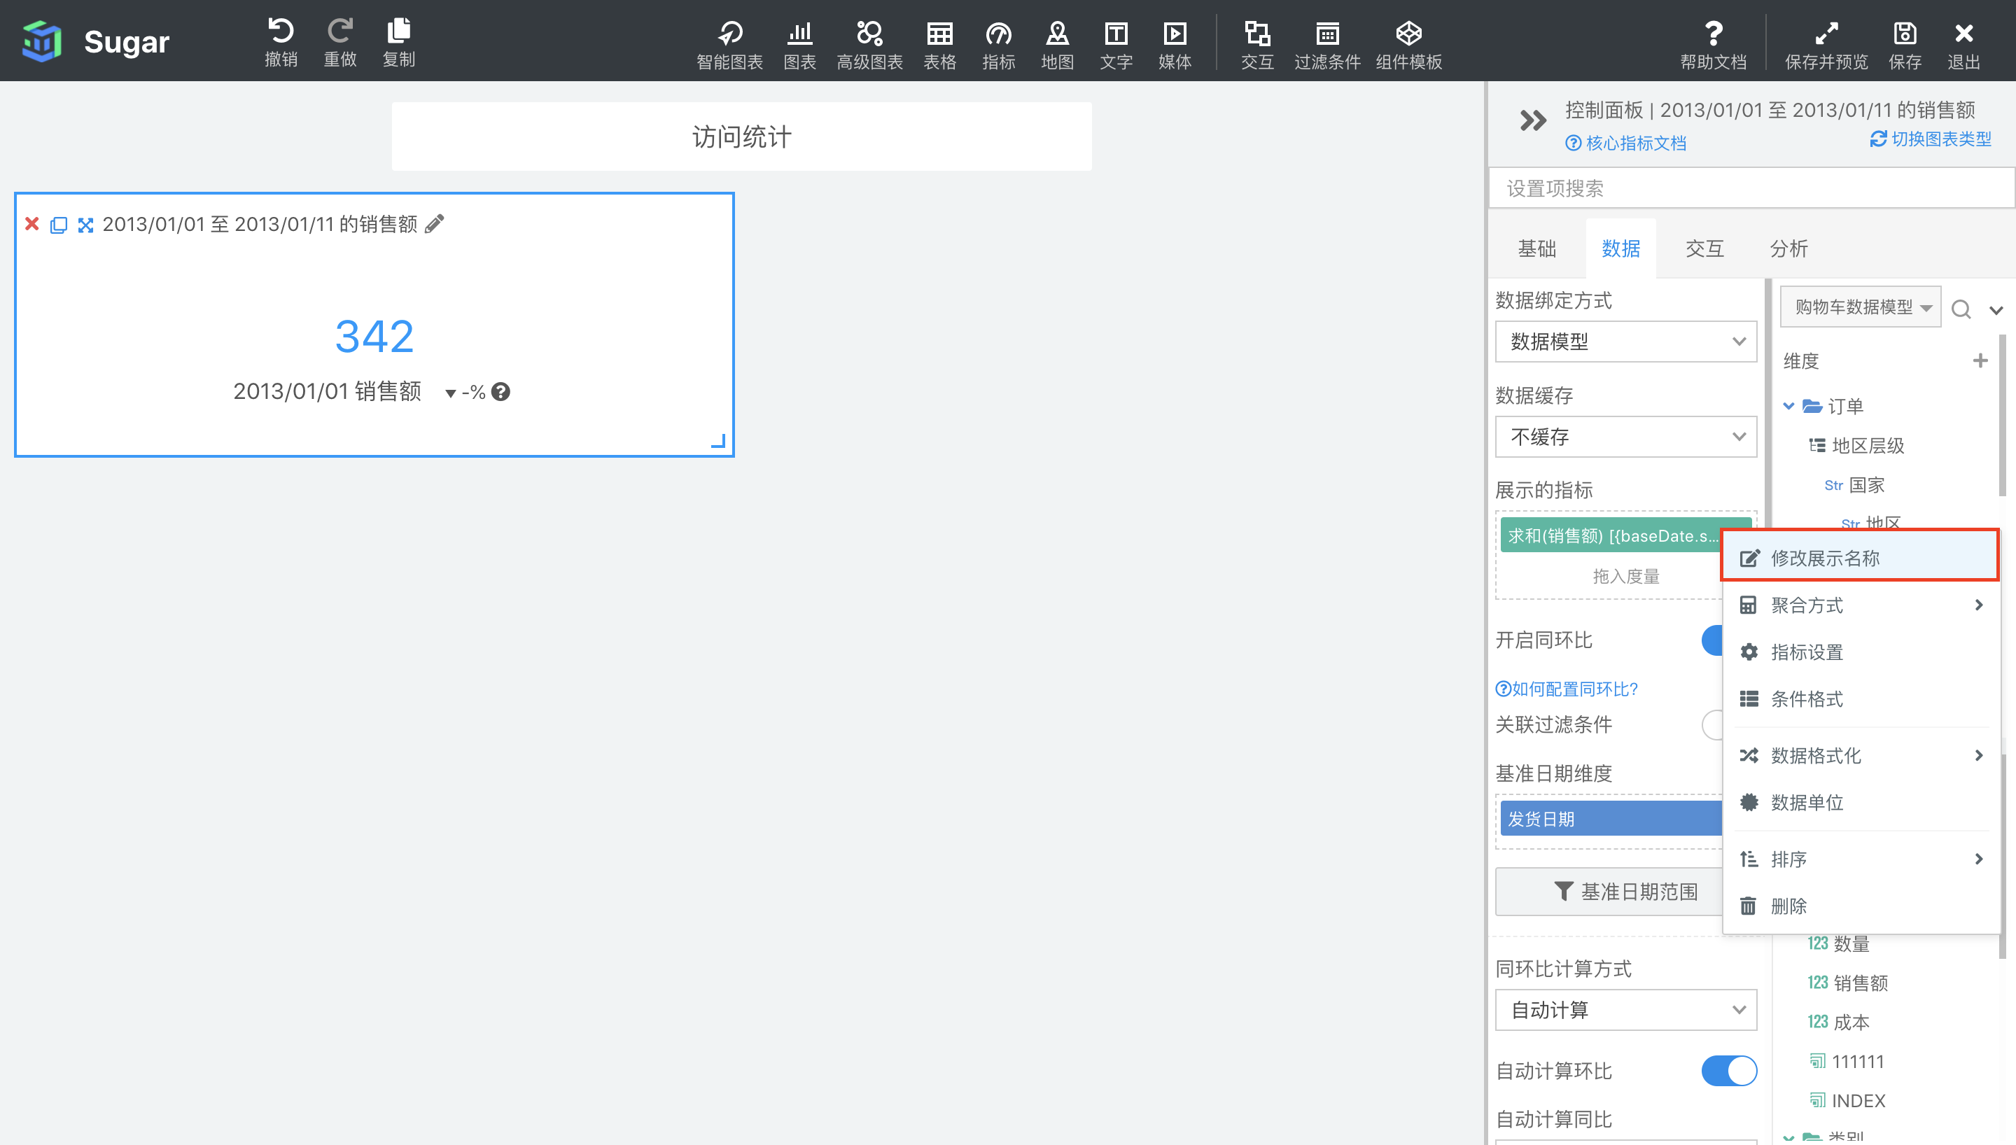The width and height of the screenshot is (2016, 1145).
Task: Collapse the 订单 folder in dimensions tree
Action: pos(1788,406)
